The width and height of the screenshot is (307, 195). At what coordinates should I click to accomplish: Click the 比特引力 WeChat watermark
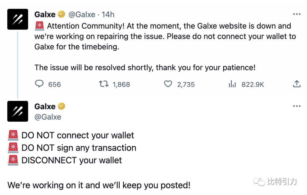pyautogui.click(x=275, y=181)
